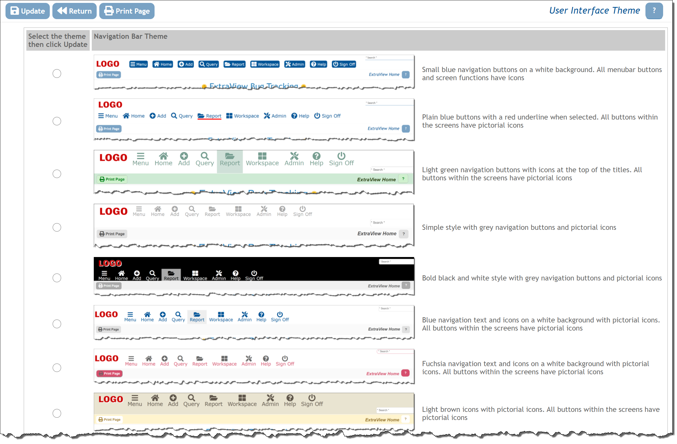The height and width of the screenshot is (444, 677).
Task: Select the fuchsia navigation theme radio
Action: coord(57,368)
